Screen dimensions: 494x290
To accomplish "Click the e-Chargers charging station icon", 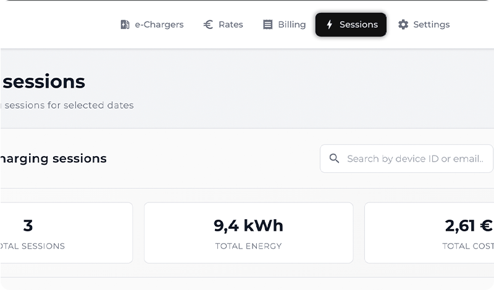I will click(x=125, y=25).
